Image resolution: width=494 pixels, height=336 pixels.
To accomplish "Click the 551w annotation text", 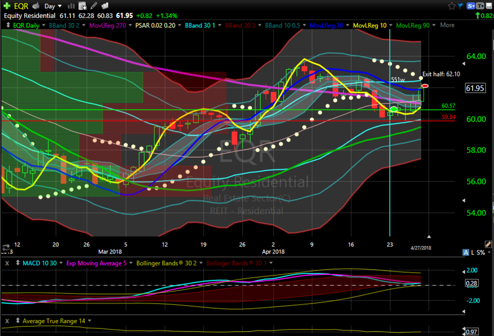I will point(398,80).
